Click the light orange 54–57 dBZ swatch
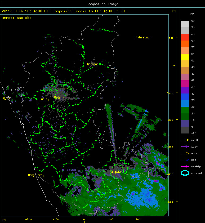205x223 pixels. click(185, 51)
